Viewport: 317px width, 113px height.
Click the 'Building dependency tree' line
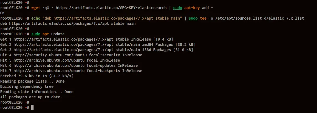(27, 86)
